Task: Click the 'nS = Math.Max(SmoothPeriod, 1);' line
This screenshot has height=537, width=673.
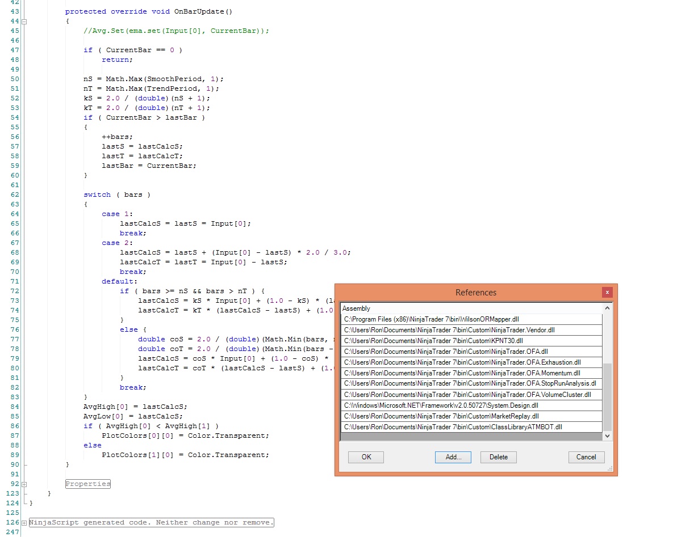Action: (153, 79)
